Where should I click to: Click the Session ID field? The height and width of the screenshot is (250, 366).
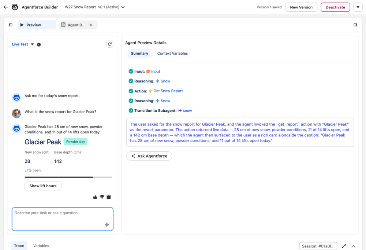pyautogui.click(x=318, y=246)
